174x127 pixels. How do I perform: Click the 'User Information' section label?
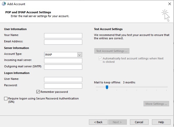coord(15,29)
